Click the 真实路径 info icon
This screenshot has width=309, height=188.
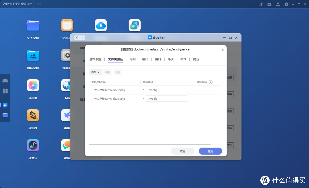pos(211,82)
